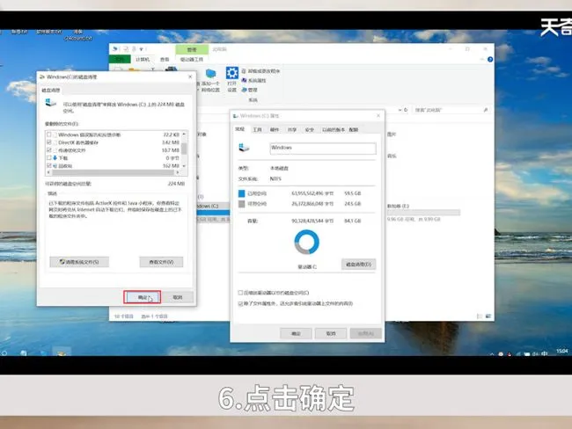The image size is (572, 429).
Task: Select the Disk Cleanup tab in cleanup dialog
Action: coord(51,90)
